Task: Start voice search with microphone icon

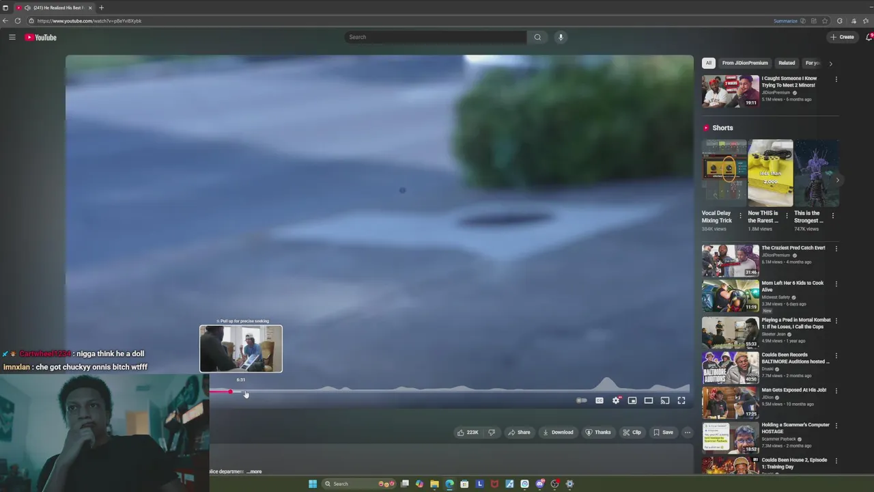Action: pos(561,37)
